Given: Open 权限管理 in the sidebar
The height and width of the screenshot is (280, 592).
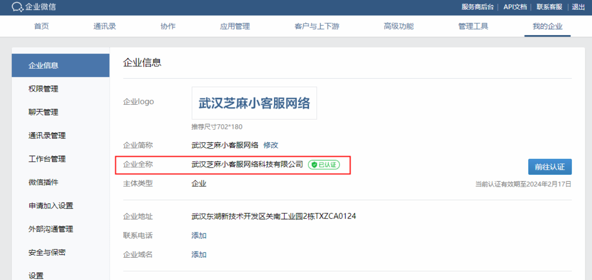Looking at the screenshot, I should pos(61,89).
